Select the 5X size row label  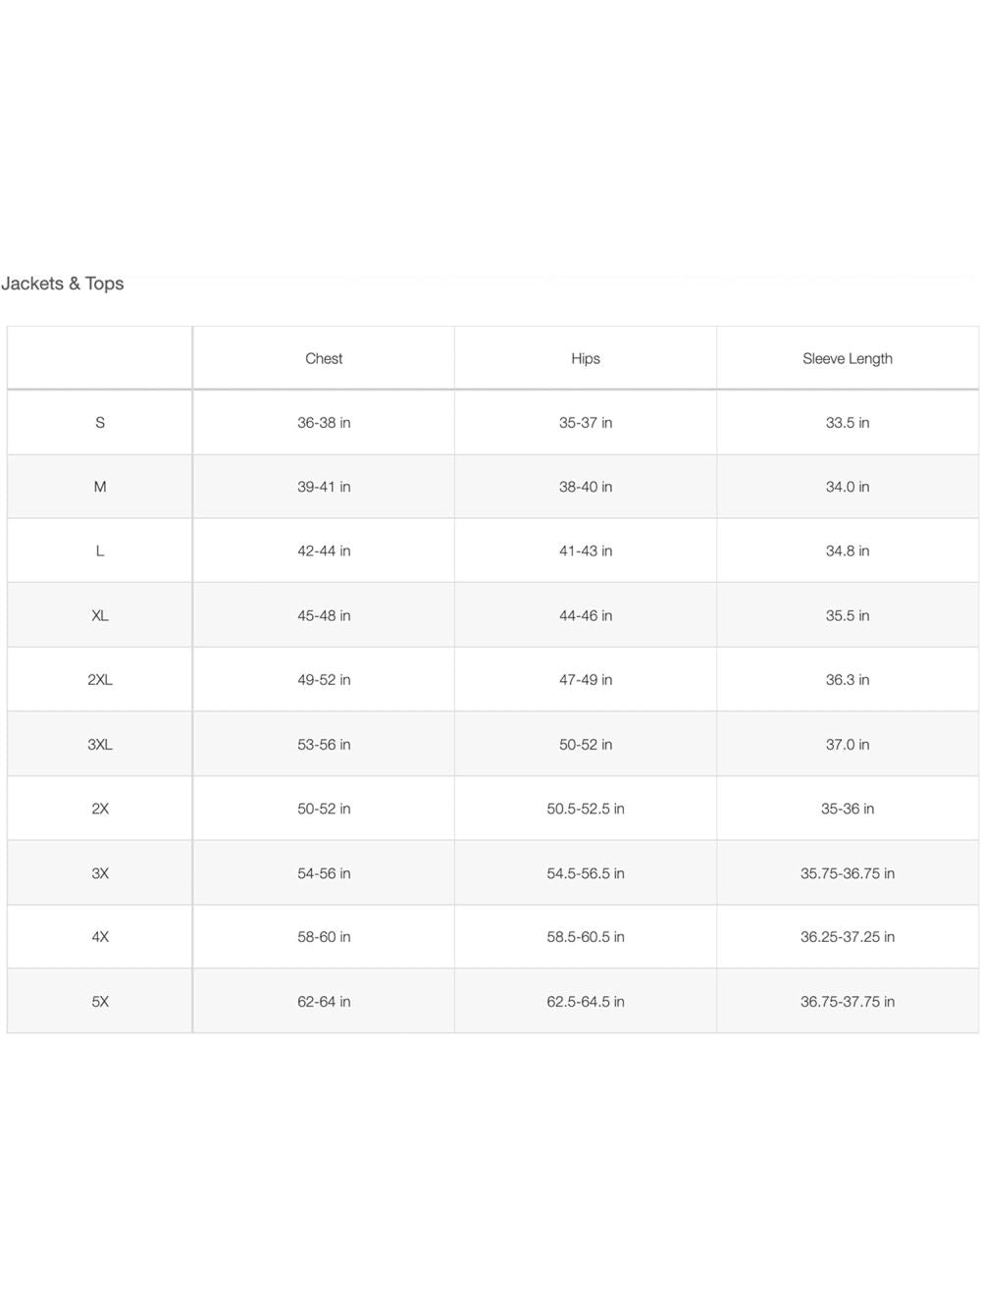[x=100, y=1002]
